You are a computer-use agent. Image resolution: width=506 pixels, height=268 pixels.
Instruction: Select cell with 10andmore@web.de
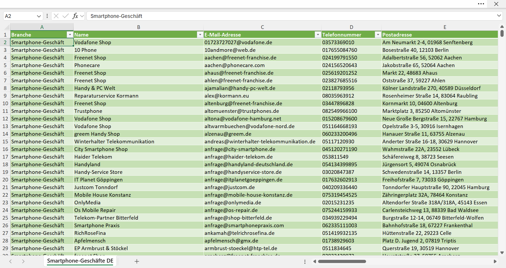coord(262,50)
